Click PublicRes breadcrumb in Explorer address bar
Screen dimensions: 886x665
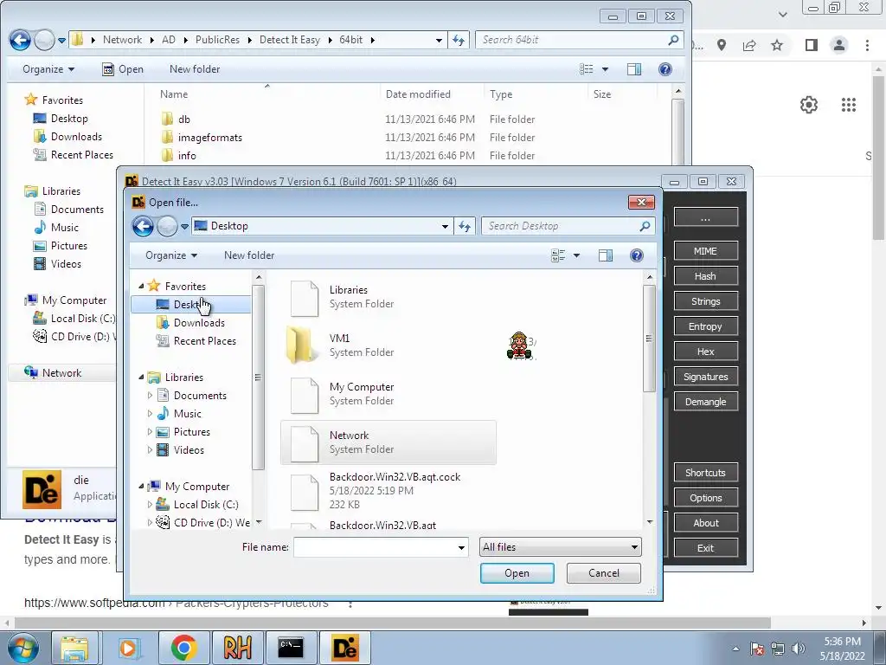tap(217, 40)
